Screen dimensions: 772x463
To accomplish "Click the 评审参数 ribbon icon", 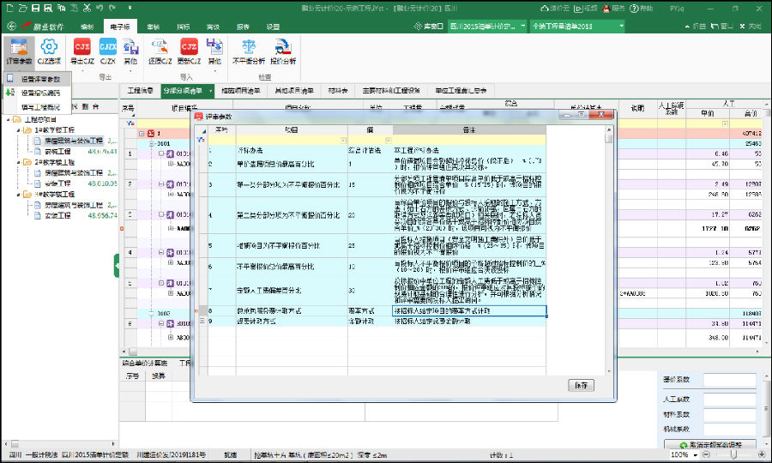I will coord(19,51).
